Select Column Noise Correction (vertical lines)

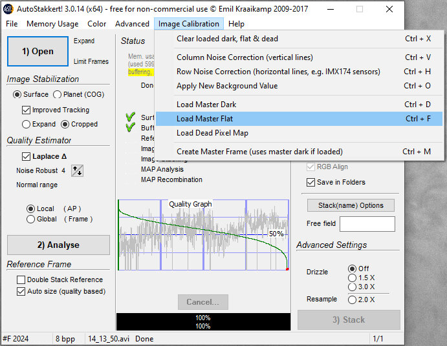[300, 57]
